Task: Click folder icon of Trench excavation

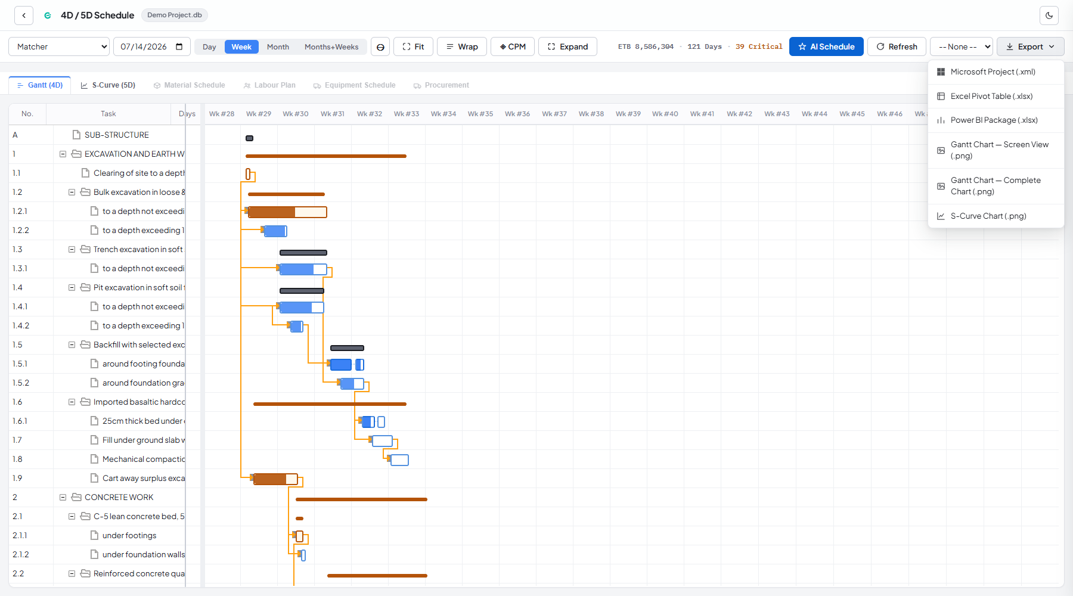Action: click(85, 249)
